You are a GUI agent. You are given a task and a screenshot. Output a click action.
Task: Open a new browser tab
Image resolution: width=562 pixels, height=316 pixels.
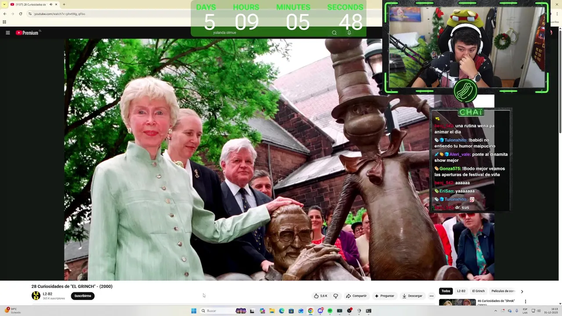tap(64, 4)
